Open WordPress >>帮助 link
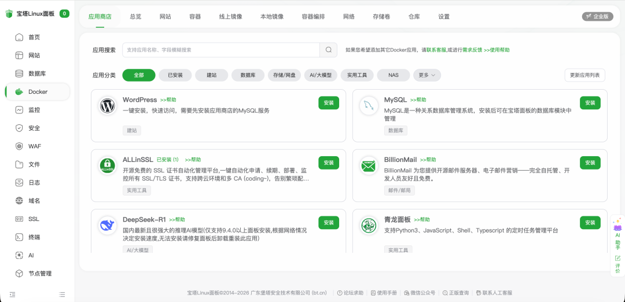Viewport: 625px width, 302px height. [168, 100]
